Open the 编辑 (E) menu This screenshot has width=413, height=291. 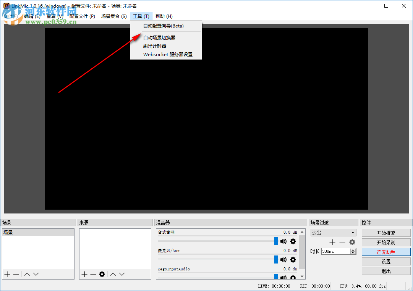[32, 16]
